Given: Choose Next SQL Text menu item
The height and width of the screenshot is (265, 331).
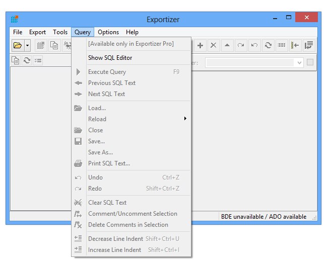Looking at the screenshot, I should (x=131, y=94).
